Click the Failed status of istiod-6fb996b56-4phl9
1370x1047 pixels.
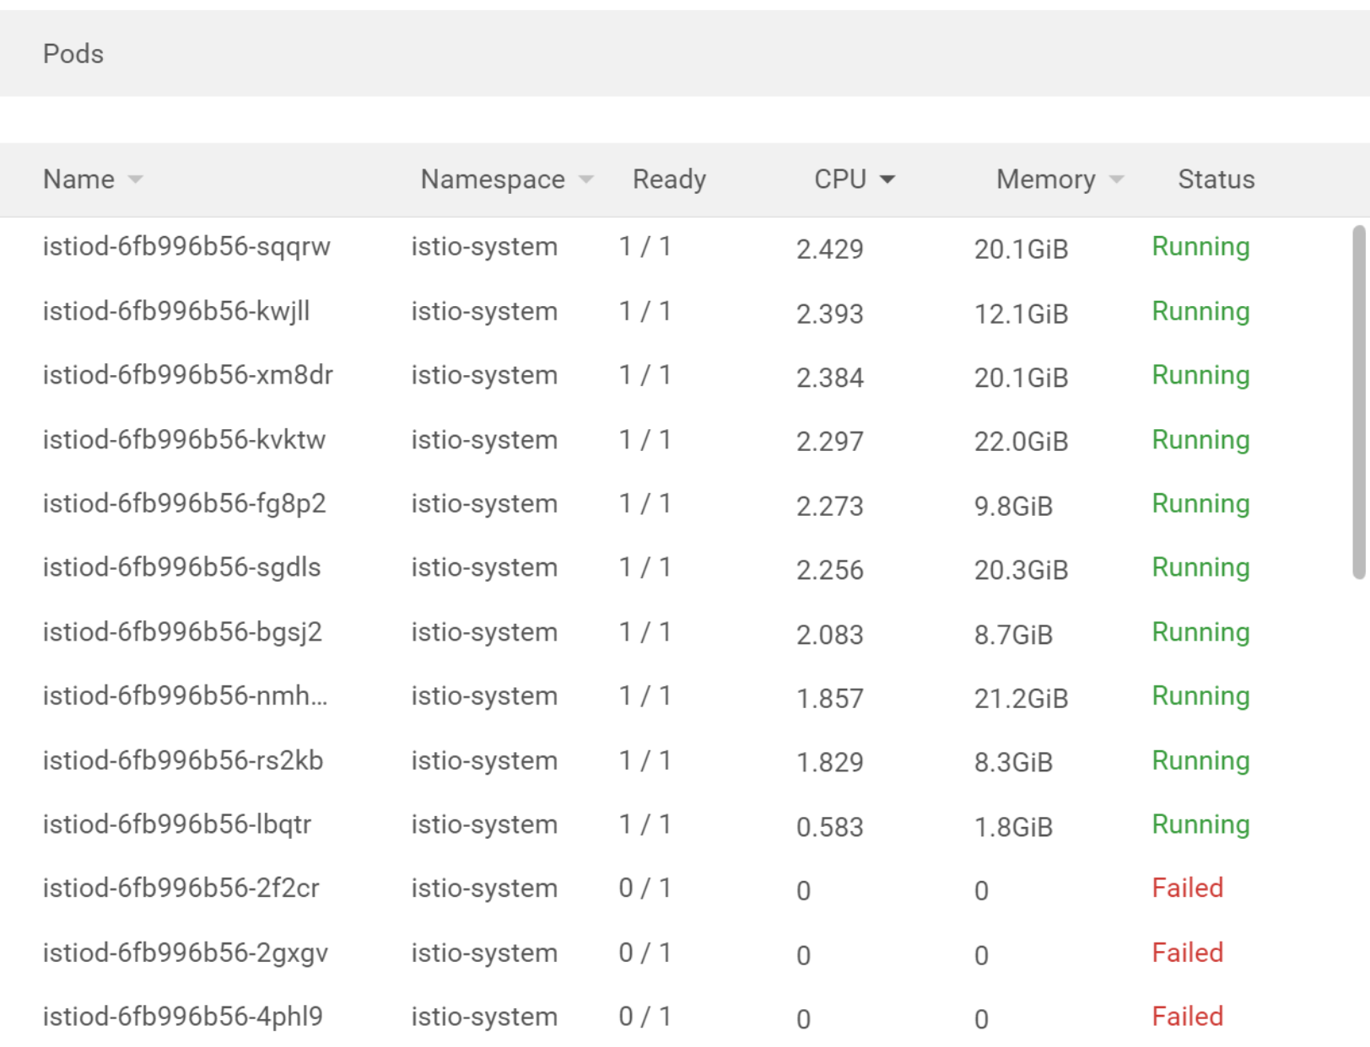point(1187,1016)
